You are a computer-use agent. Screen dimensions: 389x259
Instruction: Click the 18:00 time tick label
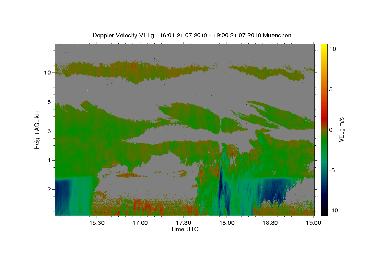click(227, 223)
